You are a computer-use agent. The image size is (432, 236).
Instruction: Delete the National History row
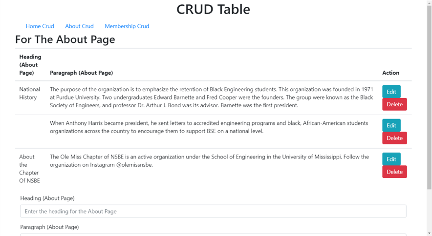(x=394, y=104)
